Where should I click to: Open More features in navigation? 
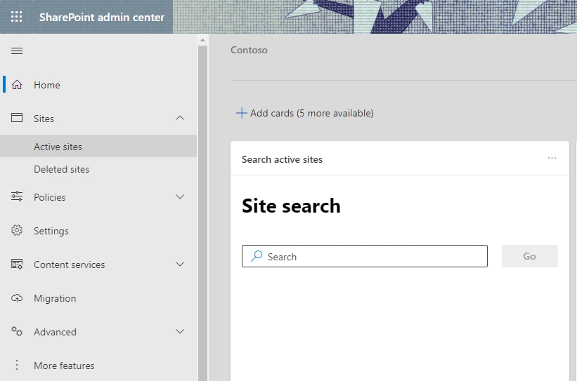point(98,366)
